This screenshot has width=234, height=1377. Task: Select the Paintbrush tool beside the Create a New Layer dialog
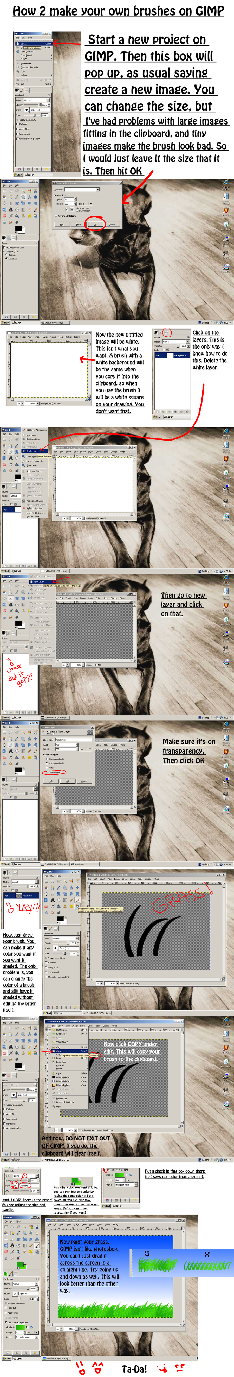point(35,751)
